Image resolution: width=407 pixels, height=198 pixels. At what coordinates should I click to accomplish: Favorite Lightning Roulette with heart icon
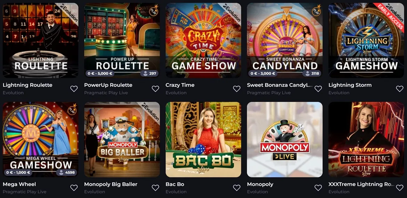pos(74,89)
